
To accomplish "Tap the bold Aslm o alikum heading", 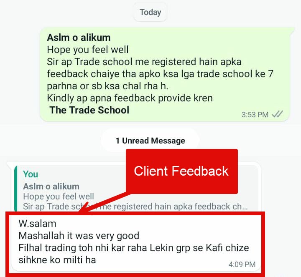I will (x=79, y=38).
